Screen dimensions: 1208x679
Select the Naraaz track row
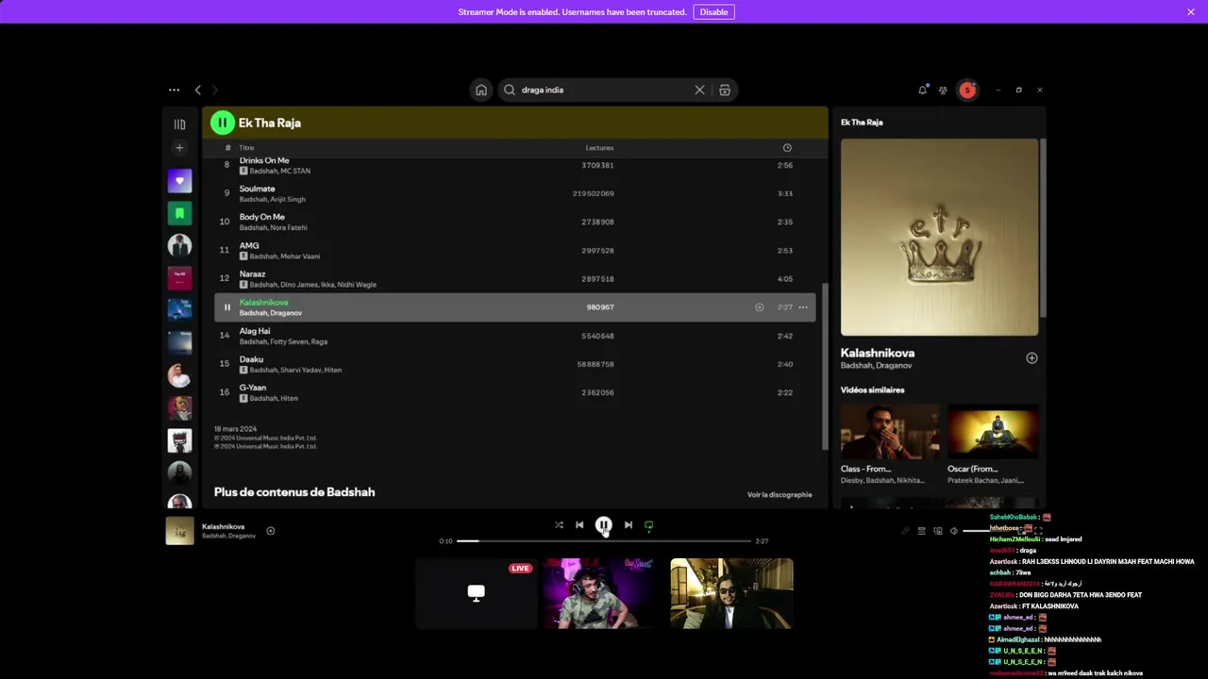coord(515,279)
